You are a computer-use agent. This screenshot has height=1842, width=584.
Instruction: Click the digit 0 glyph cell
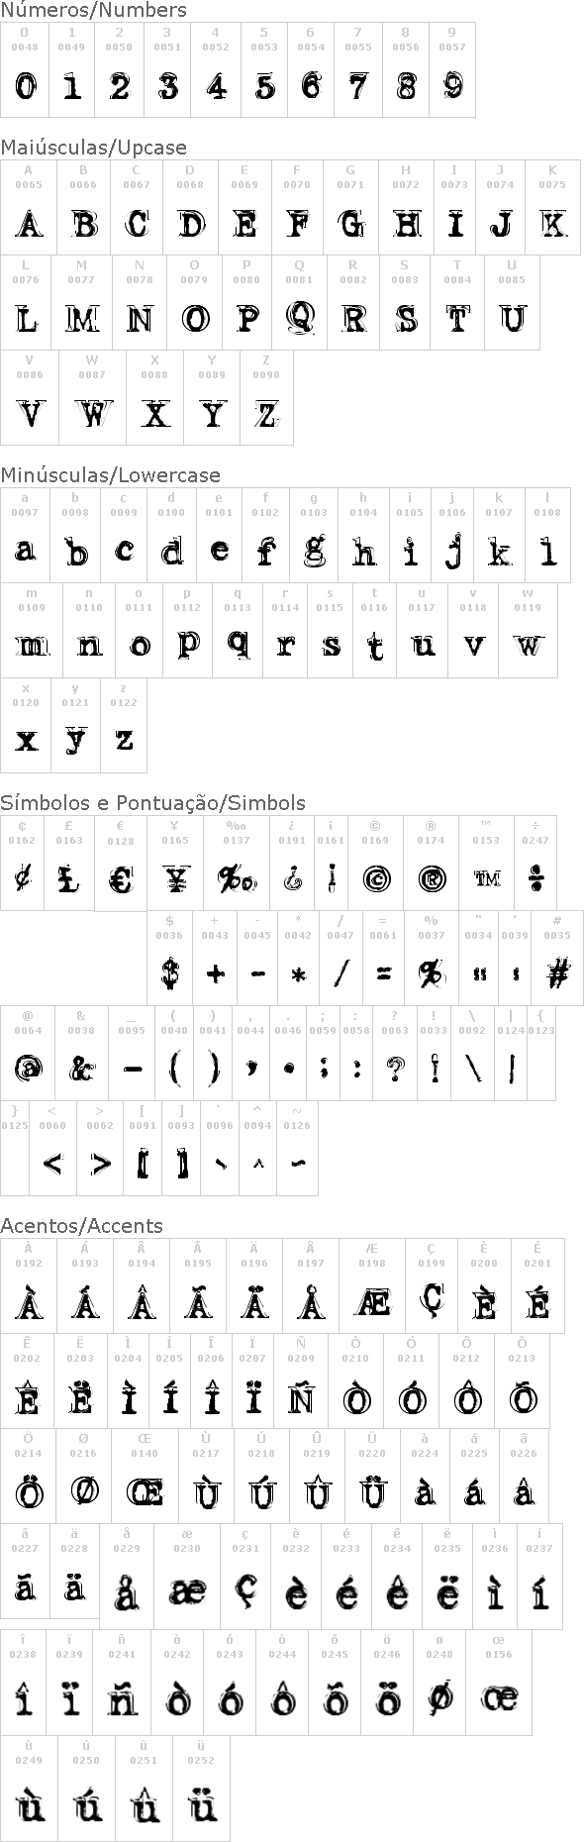[25, 69]
